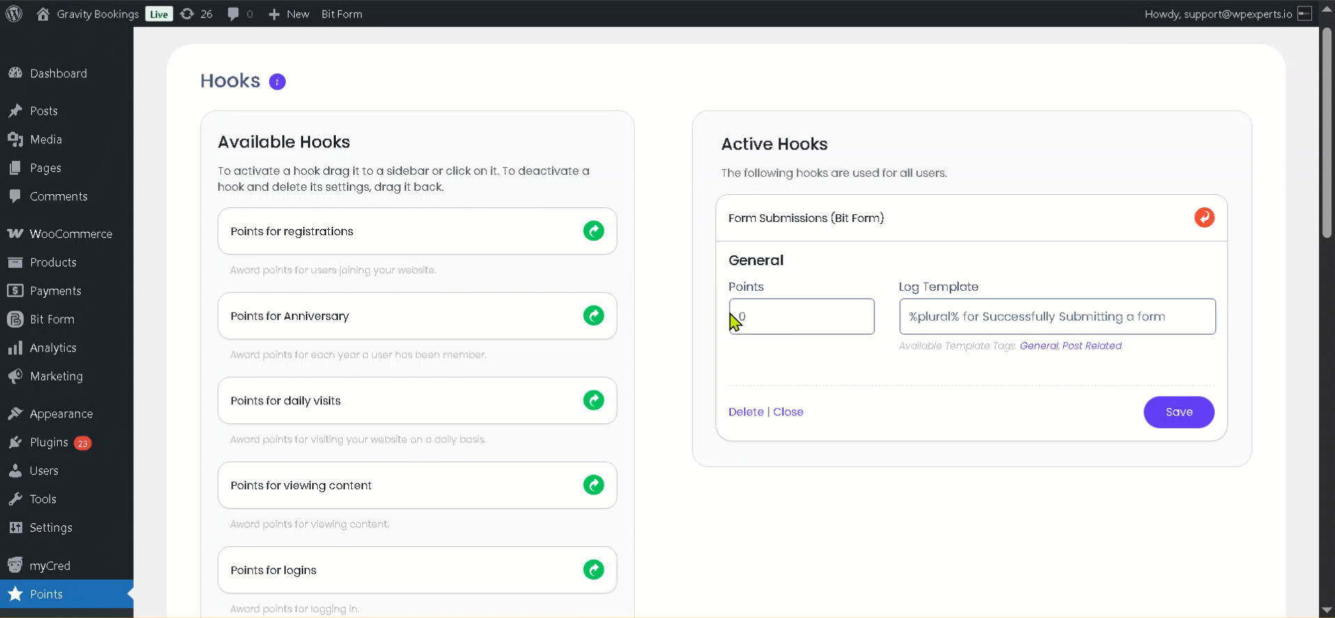Activate Points for logins hook arrow
1335x618 pixels.
[x=593, y=570]
